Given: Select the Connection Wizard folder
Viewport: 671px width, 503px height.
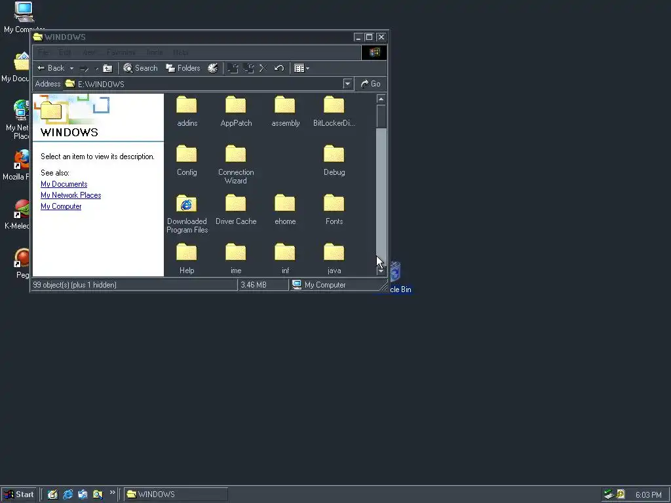Looking at the screenshot, I should (236, 164).
